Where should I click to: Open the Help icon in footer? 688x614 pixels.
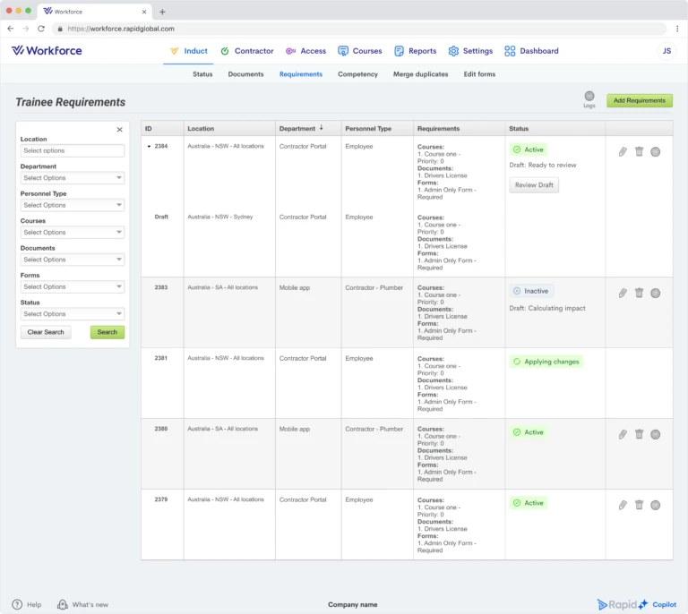[17, 604]
